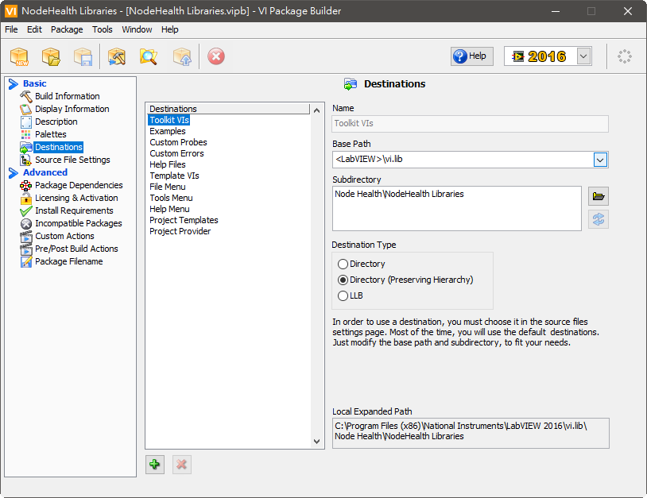Viewport: 647px width, 498px height.
Task: Select File Menu destination
Action: pos(168,187)
